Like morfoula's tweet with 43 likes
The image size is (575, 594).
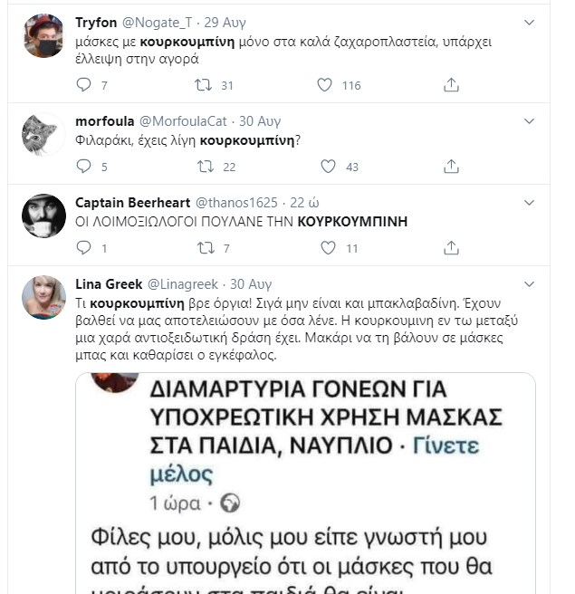click(326, 167)
